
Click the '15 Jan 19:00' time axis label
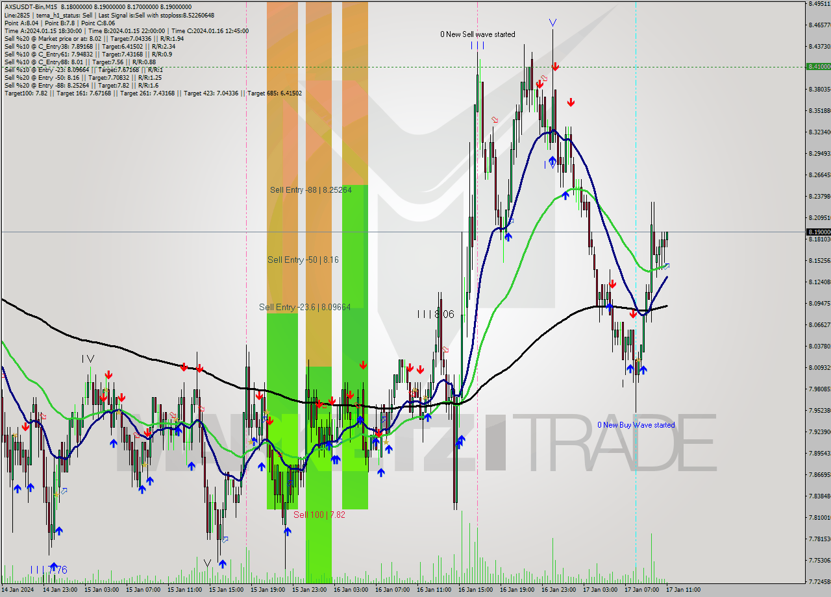point(267,590)
